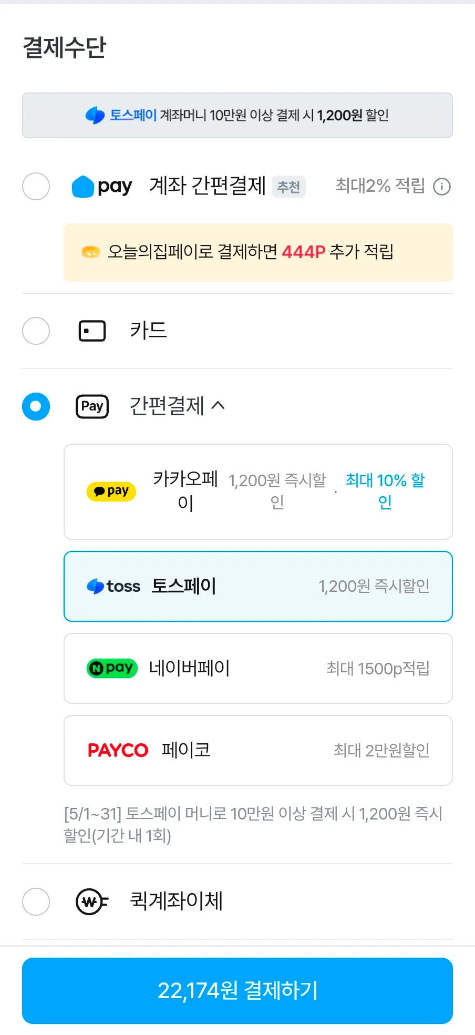
Task: Select the 카드 radio button
Action: [36, 331]
